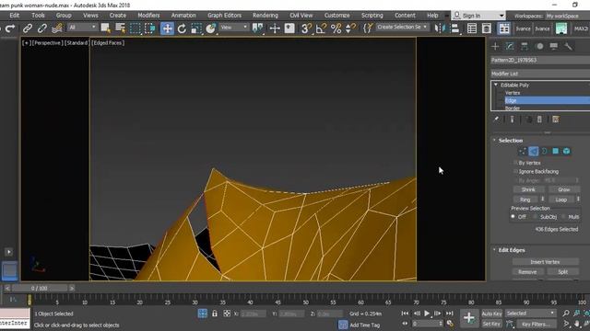This screenshot has height=331, width=590.
Task: Click the Bind to Space Warp icon
Action: click(57, 29)
